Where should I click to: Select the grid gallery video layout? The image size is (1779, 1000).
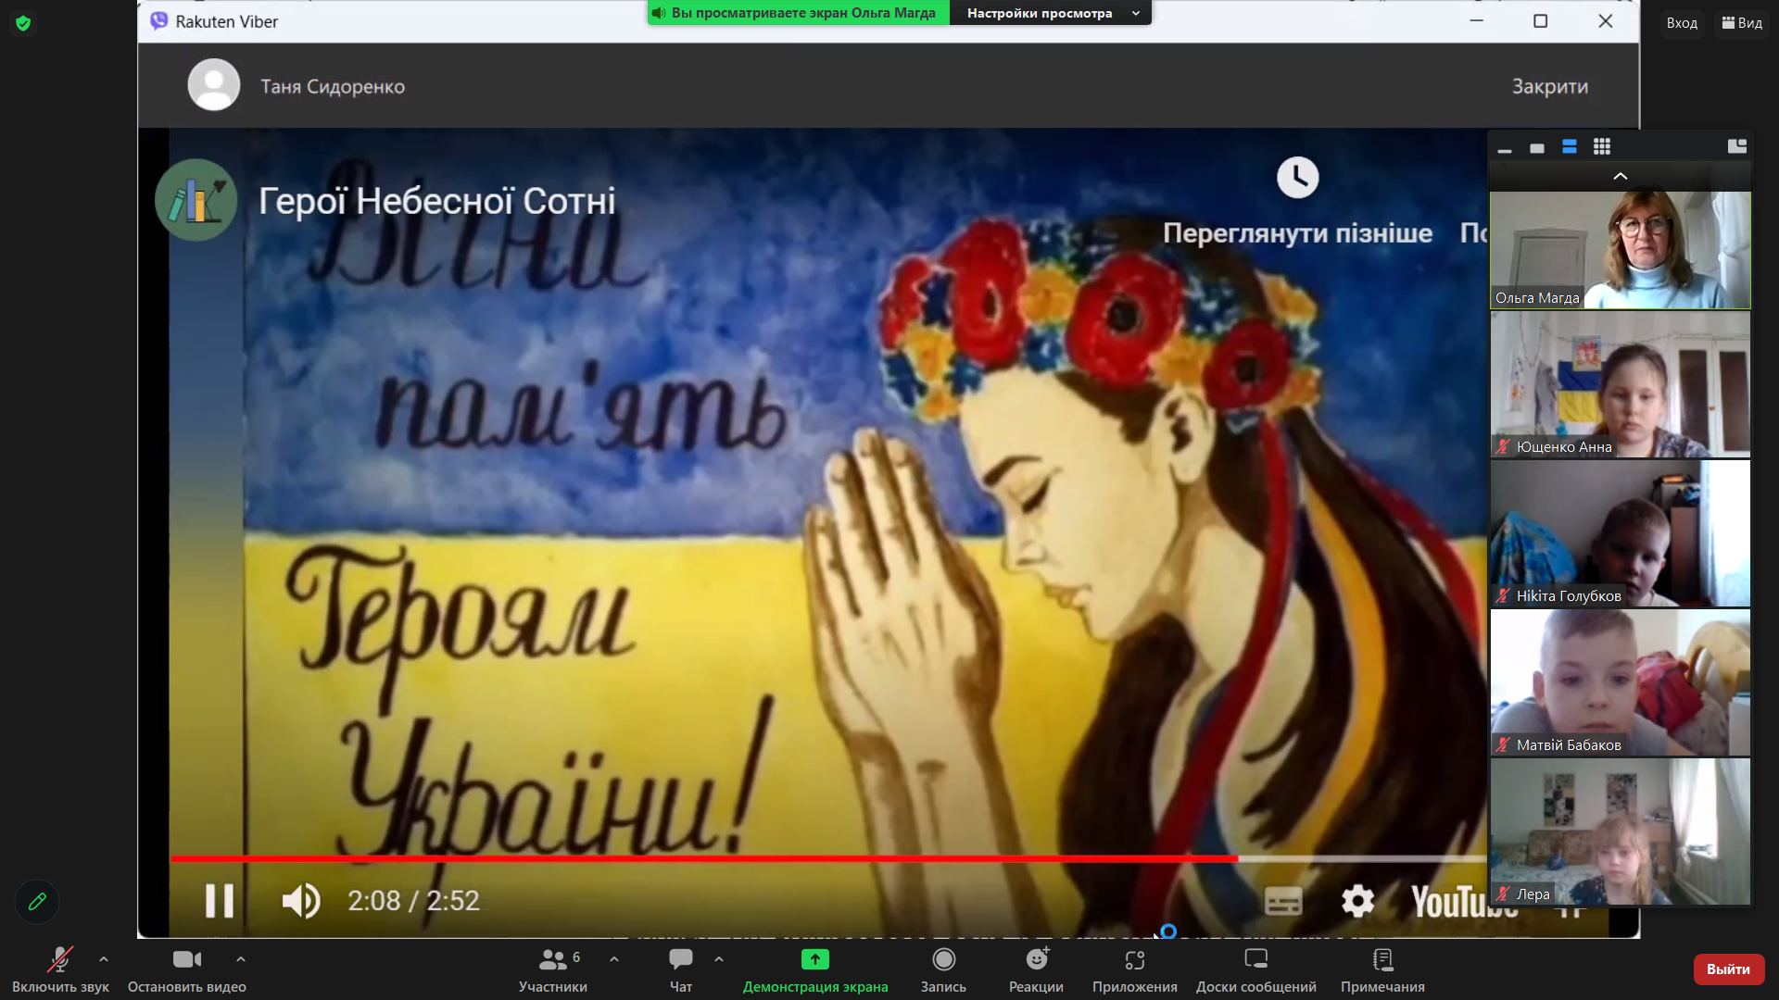pos(1602,146)
